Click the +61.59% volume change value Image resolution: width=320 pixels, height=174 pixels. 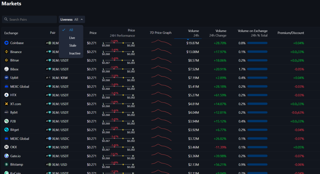coord(220,95)
